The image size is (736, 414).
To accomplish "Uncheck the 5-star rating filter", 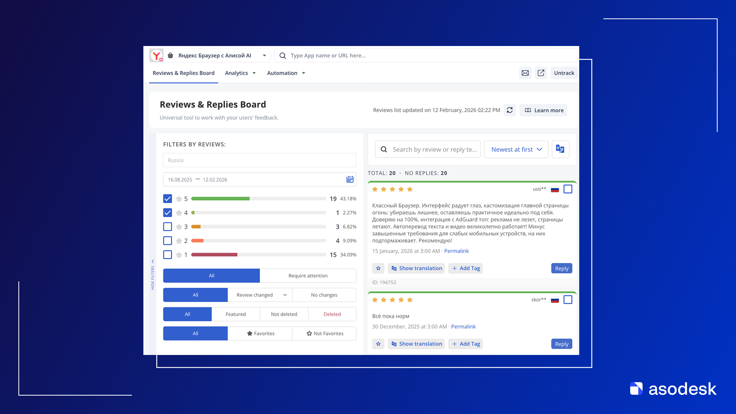I will tap(168, 199).
